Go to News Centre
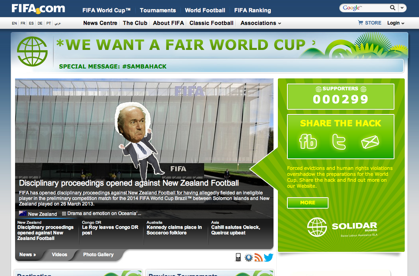This screenshot has width=419, height=276. [100, 23]
